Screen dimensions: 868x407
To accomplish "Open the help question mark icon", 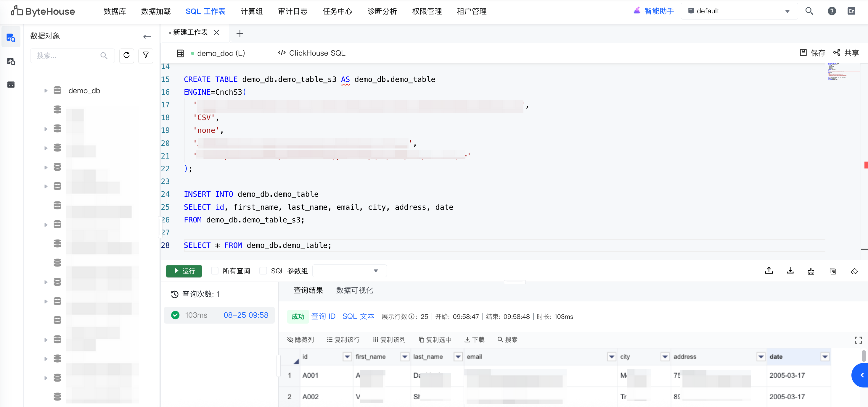I will pyautogui.click(x=831, y=11).
